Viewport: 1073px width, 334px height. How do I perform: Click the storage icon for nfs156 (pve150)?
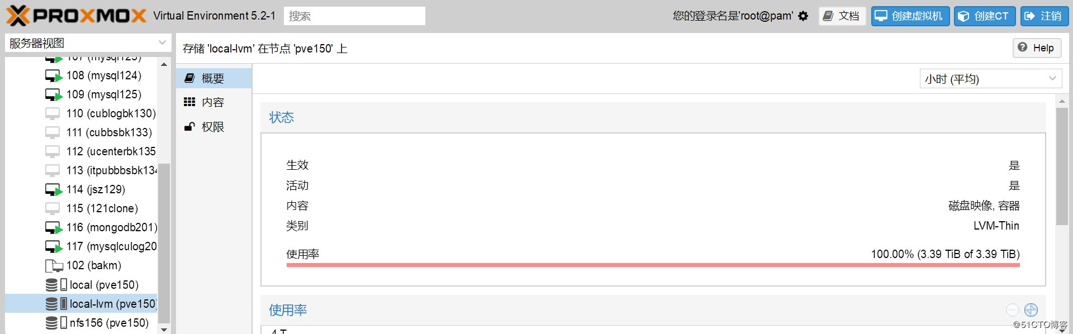tap(56, 323)
